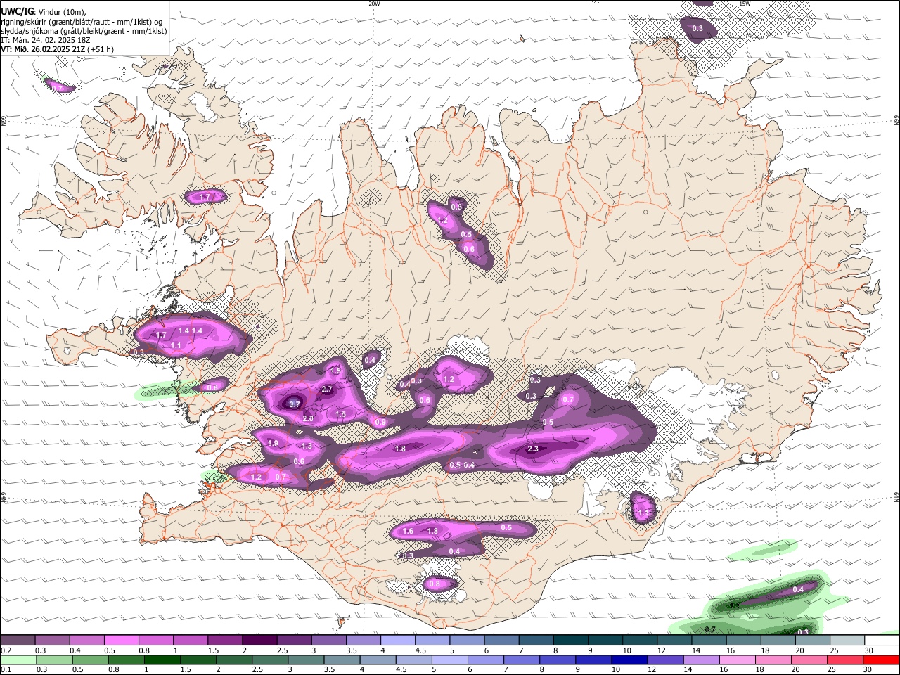The width and height of the screenshot is (900, 675).
Task: Click the dark purple 2 swatch in upper legend row
Action: tap(259, 640)
